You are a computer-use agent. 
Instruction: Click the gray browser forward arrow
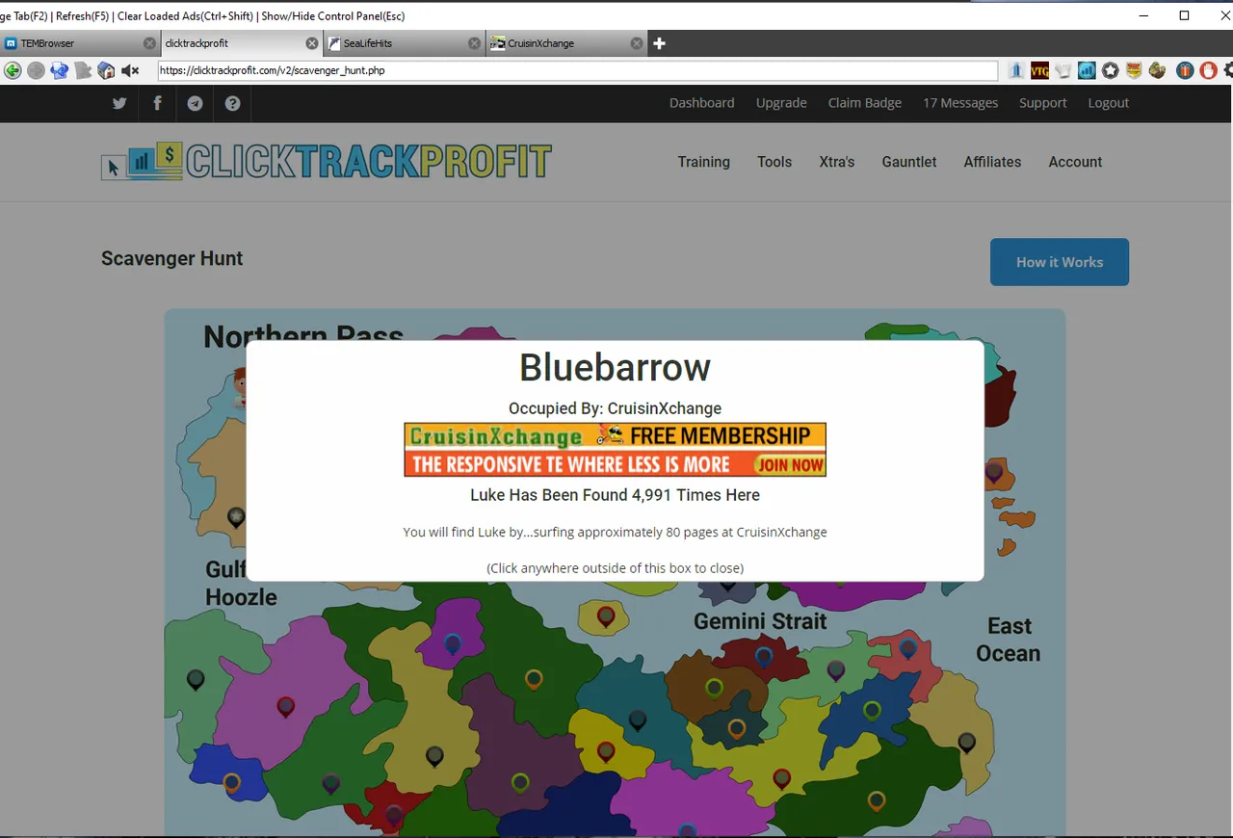point(36,70)
